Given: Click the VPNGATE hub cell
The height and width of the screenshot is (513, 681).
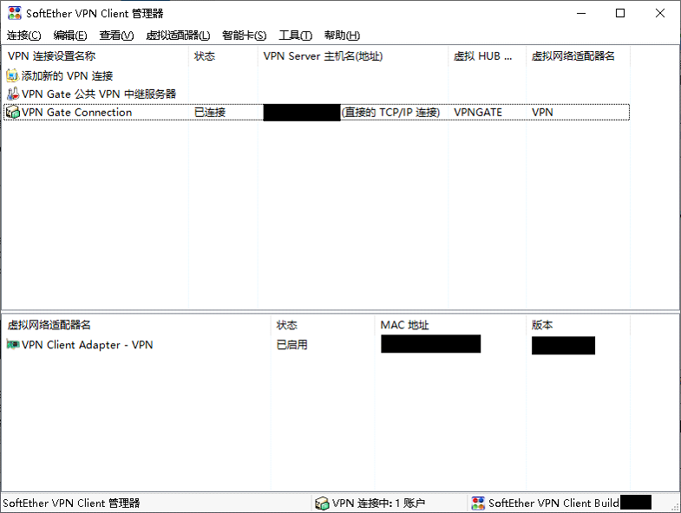Looking at the screenshot, I should coord(478,112).
